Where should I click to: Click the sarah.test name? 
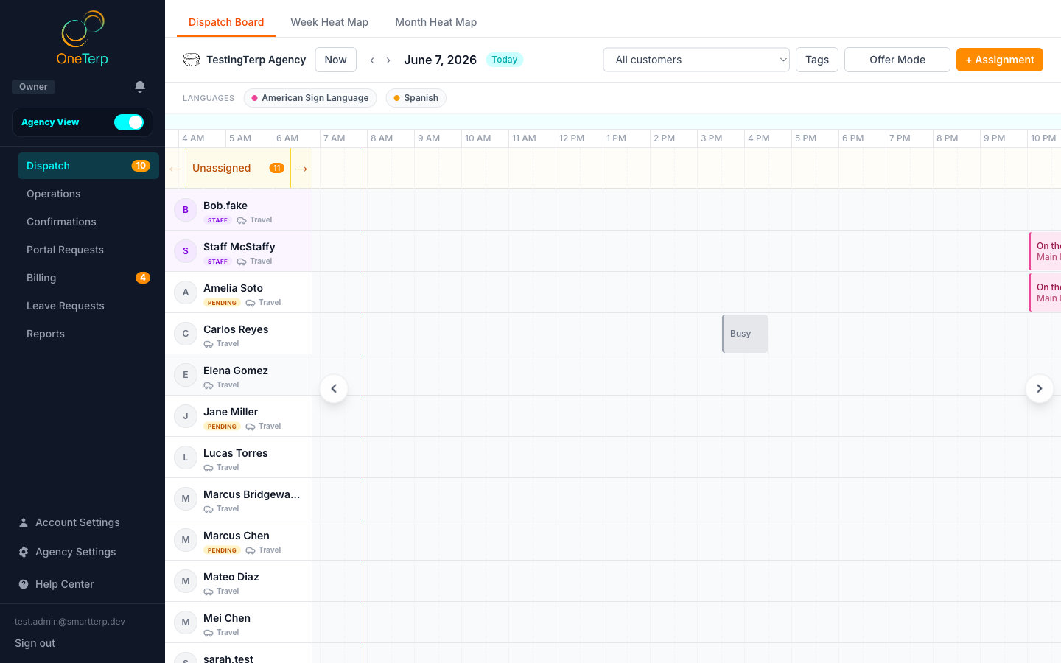228,659
